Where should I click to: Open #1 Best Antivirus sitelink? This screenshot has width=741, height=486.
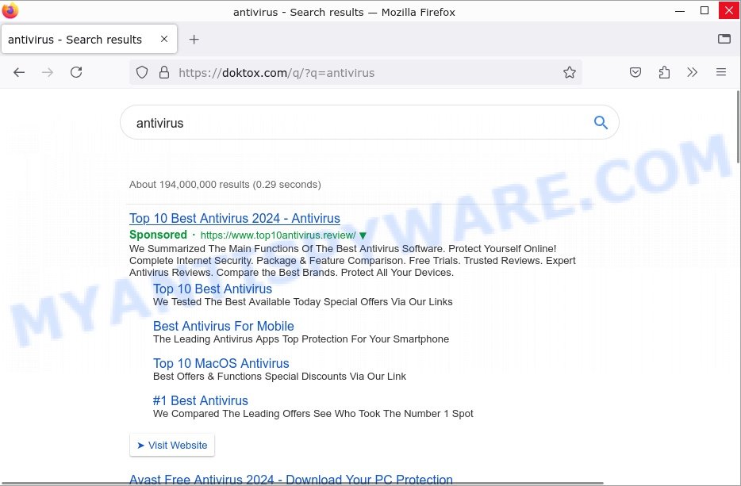[x=201, y=400]
